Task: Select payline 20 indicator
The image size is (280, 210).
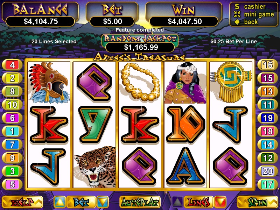Action: 267,171
